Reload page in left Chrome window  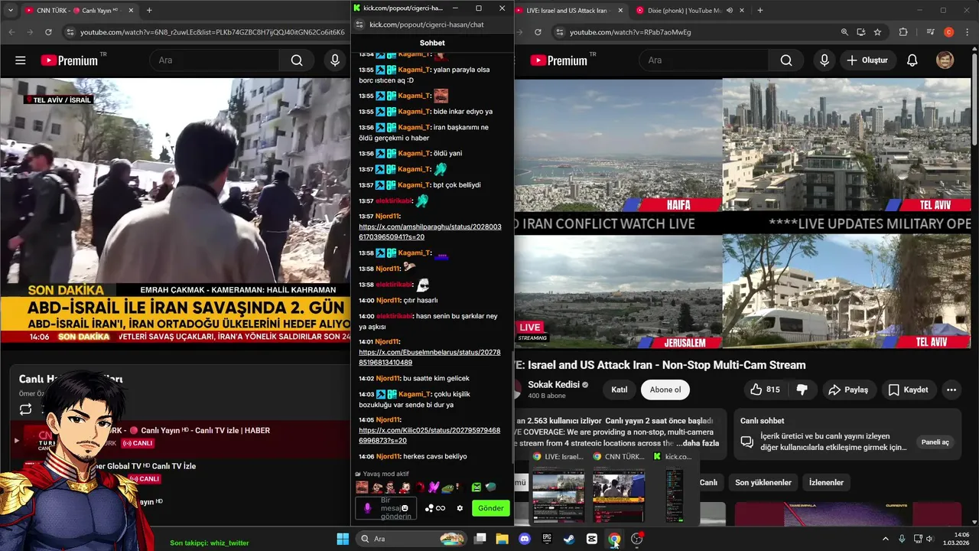tap(48, 32)
